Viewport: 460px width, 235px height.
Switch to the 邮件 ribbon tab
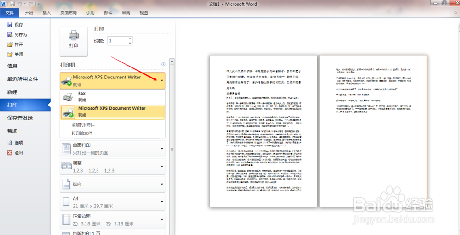pos(108,13)
